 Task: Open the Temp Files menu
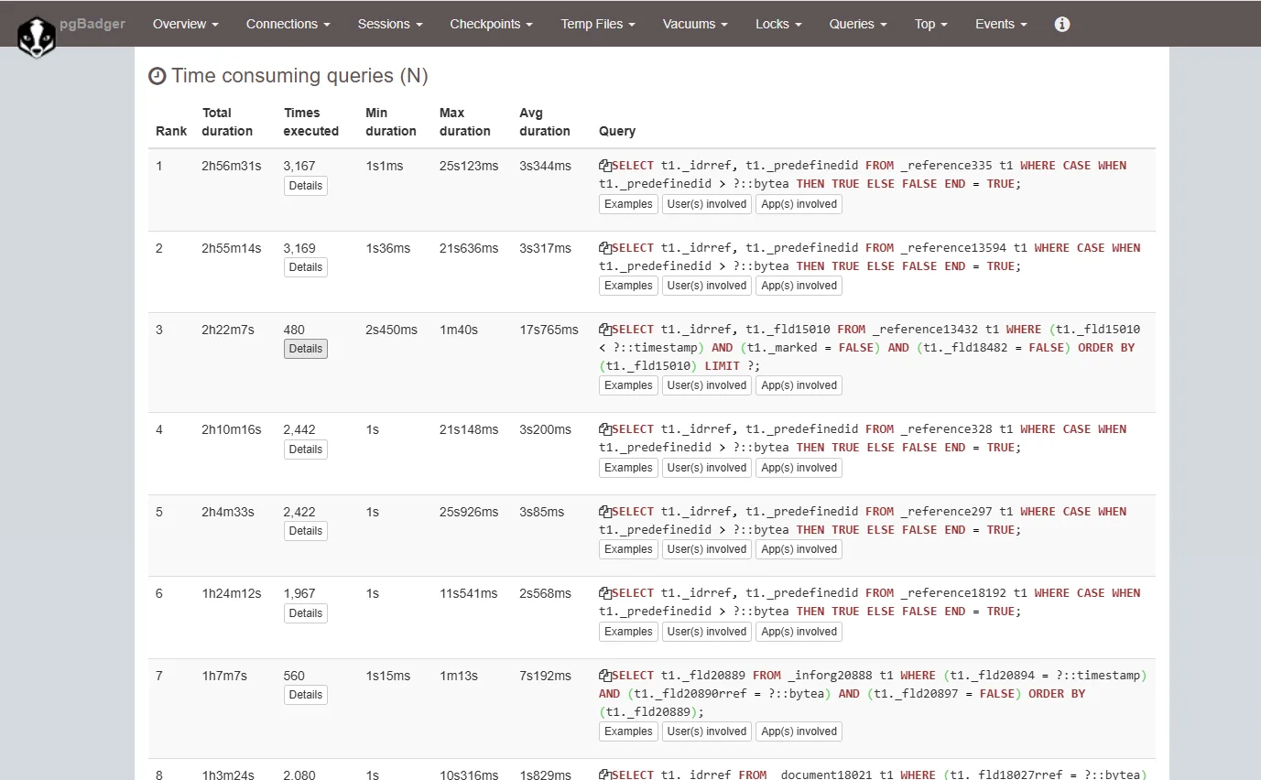click(x=598, y=25)
